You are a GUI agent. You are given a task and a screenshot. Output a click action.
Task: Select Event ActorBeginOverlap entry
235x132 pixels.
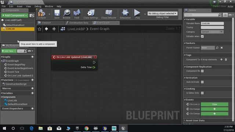[20, 68]
